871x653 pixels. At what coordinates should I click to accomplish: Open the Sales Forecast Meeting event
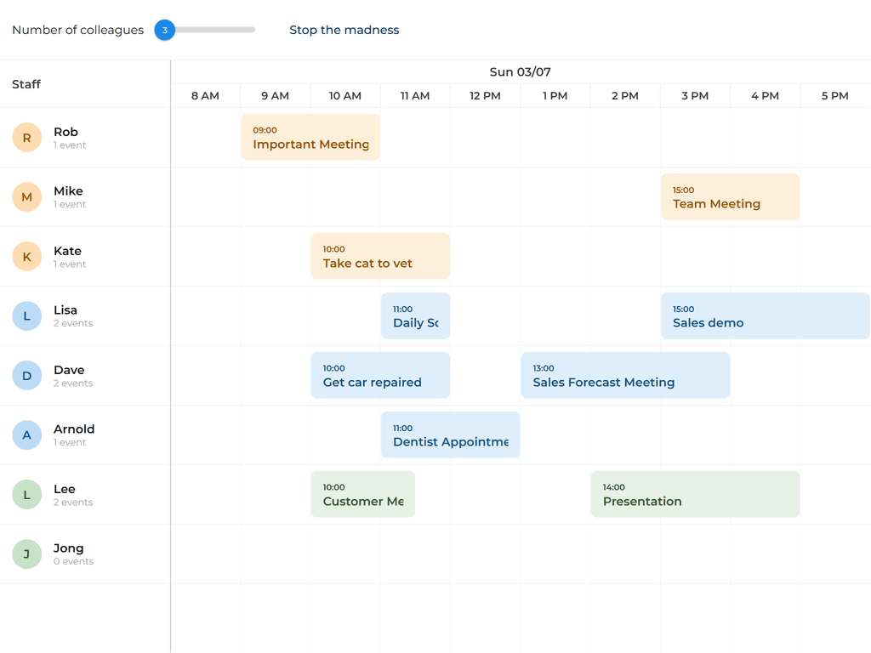(x=625, y=375)
